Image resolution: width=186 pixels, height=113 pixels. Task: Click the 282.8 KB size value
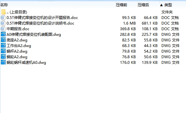[128, 34]
